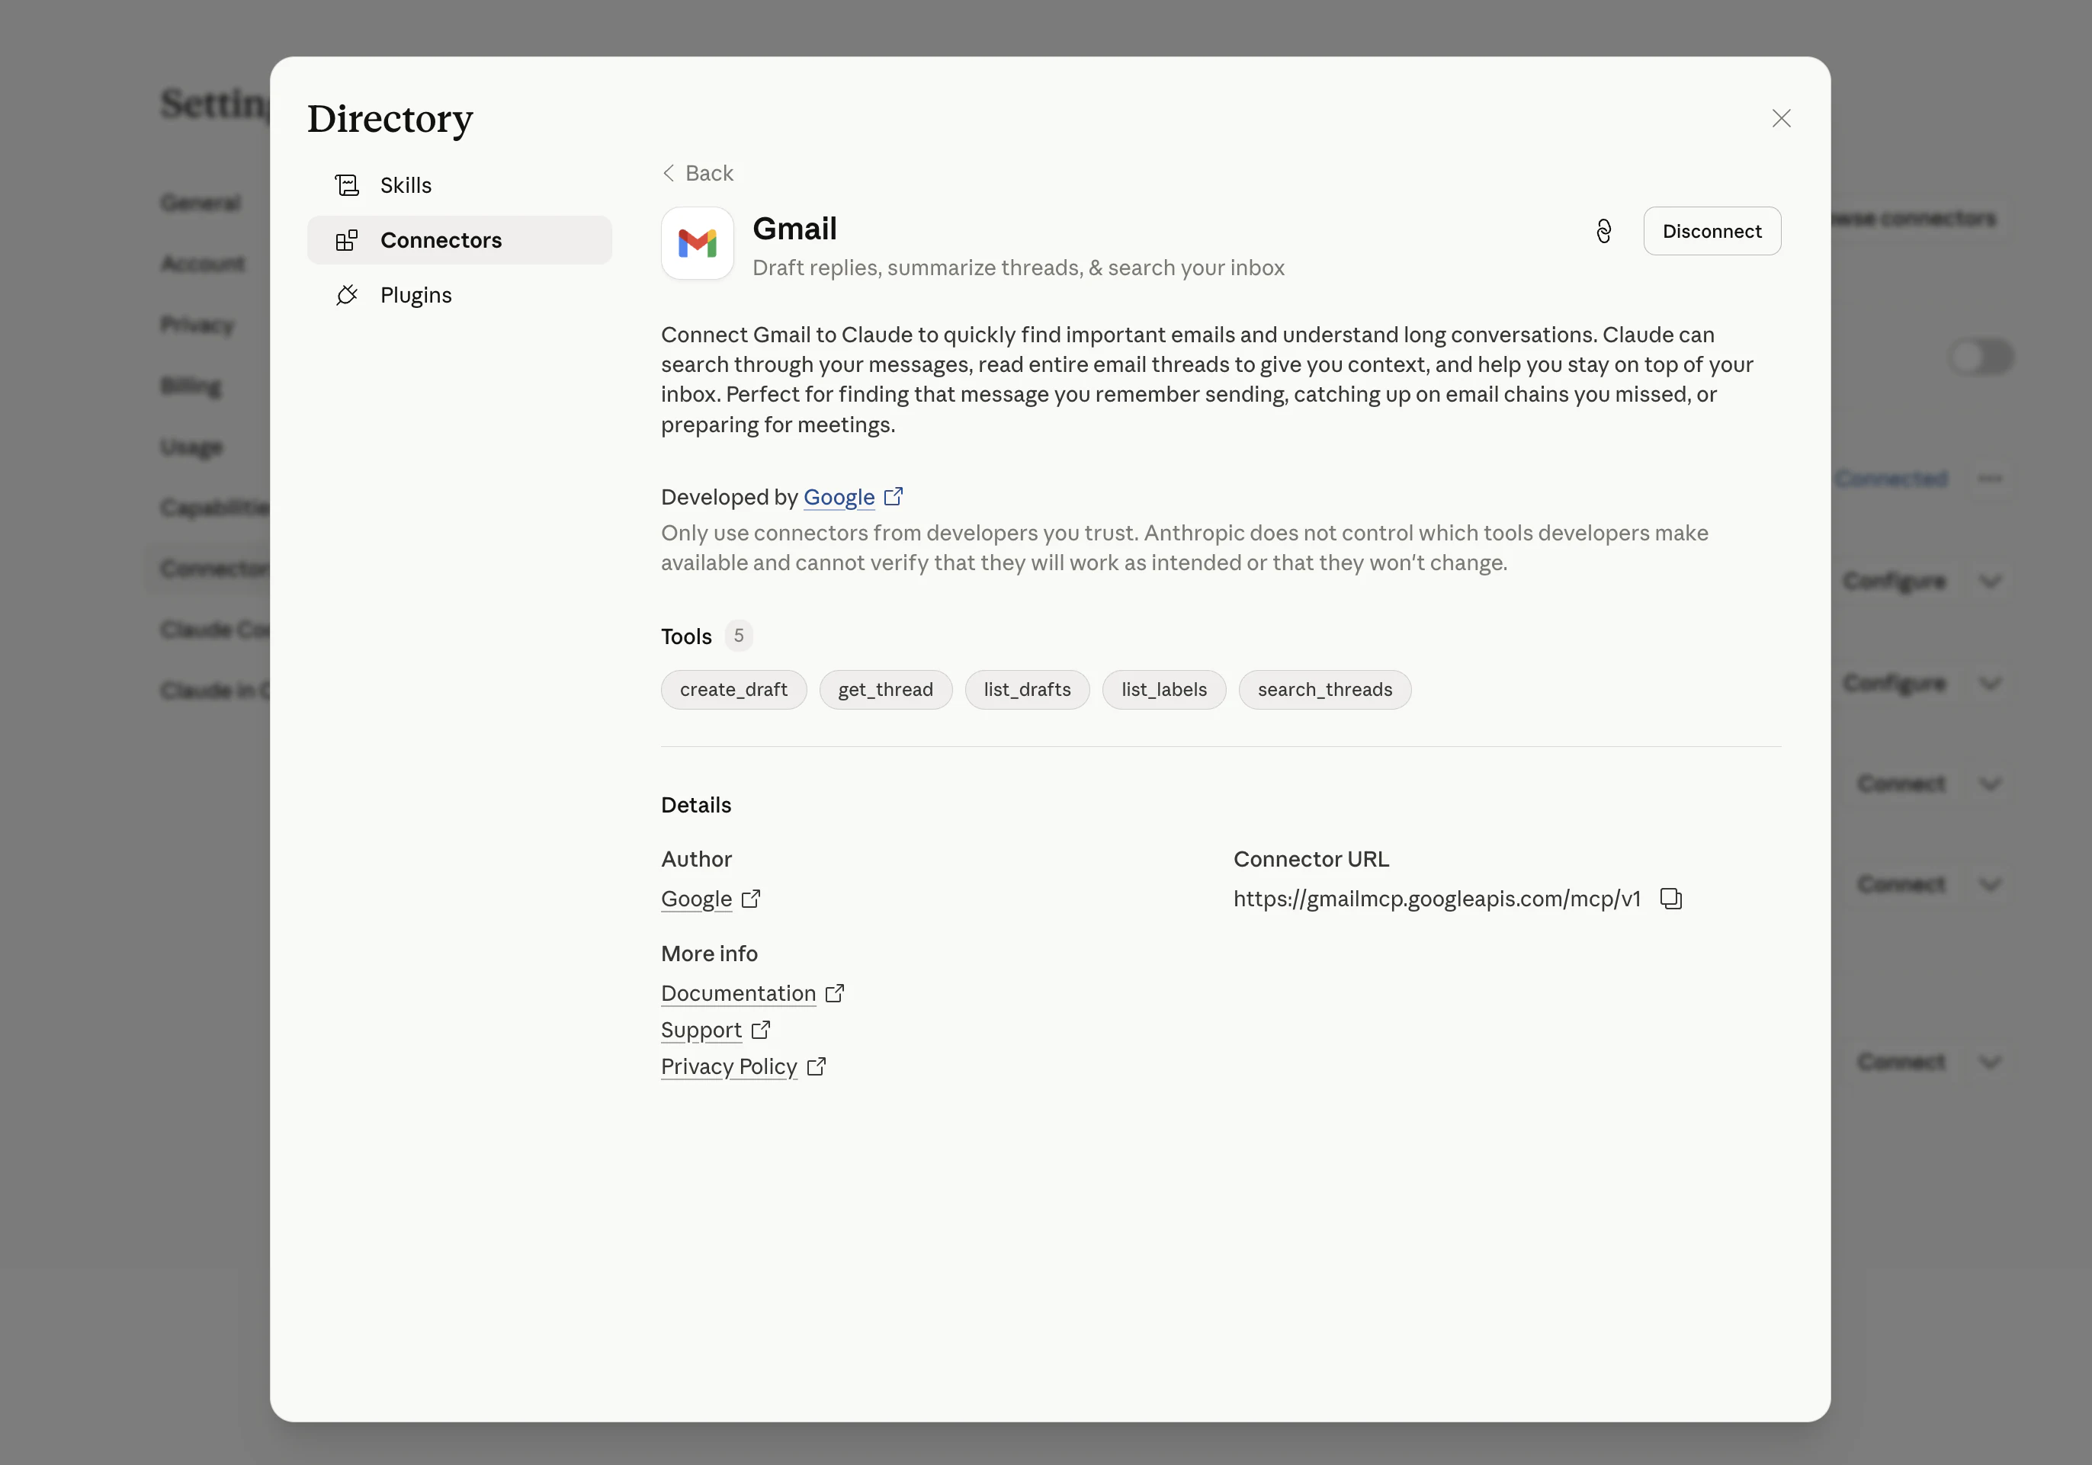Image resolution: width=2092 pixels, height=1465 pixels.
Task: Open Billing in the background Settings sidebar
Action: (191, 386)
